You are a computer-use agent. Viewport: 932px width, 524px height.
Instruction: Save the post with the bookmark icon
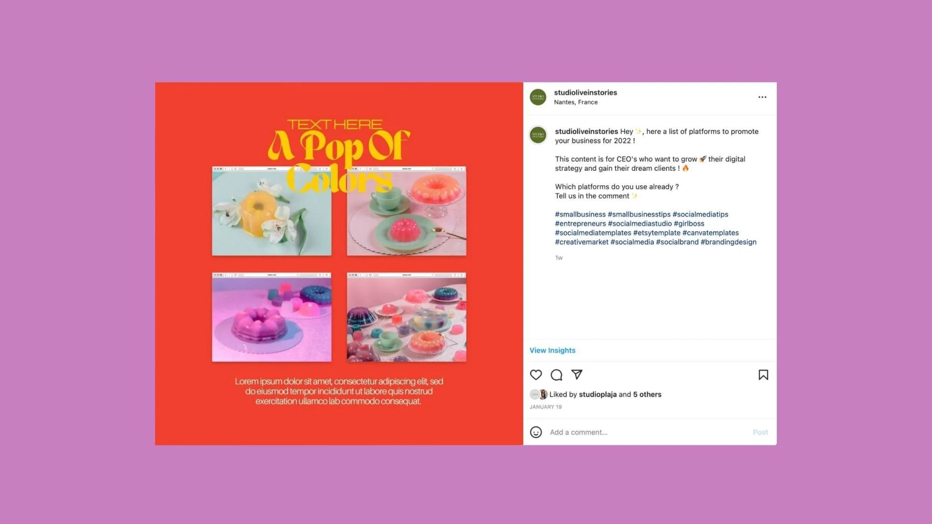click(763, 375)
